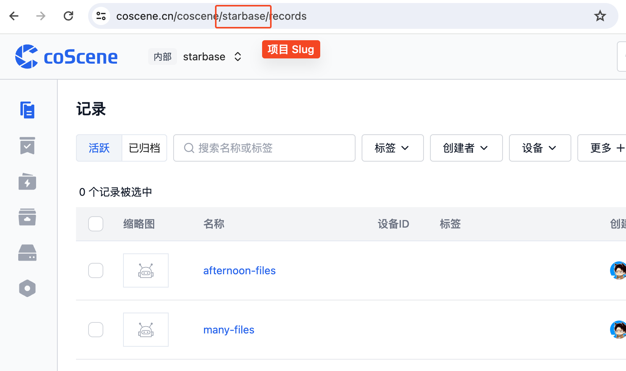626x371 pixels.
Task: Open the starbase project switcher
Action: 212,57
